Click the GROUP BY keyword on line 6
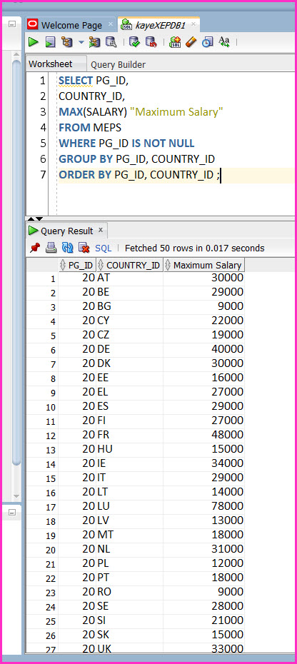Screen dimensions: 297x664 click(x=86, y=159)
